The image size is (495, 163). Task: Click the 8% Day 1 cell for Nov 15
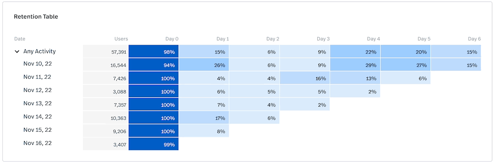click(204, 131)
